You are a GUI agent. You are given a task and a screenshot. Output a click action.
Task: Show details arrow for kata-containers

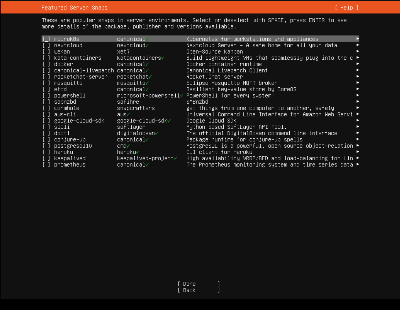[x=358, y=58]
